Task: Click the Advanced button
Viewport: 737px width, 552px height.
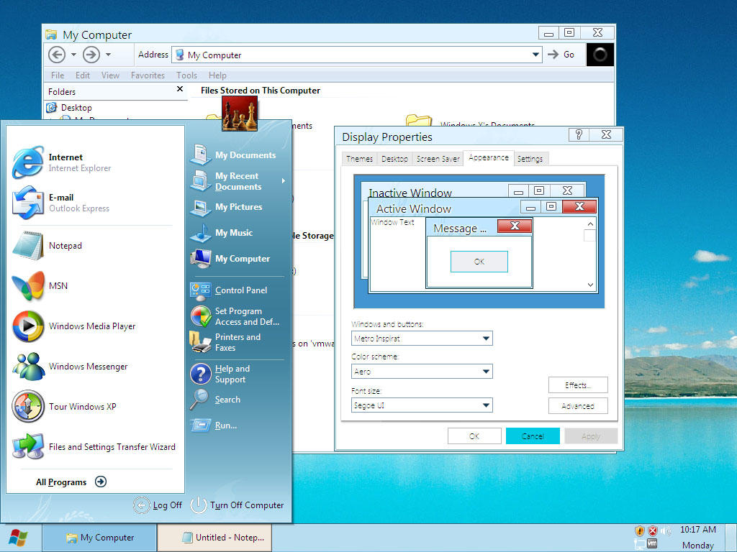Action: [x=578, y=406]
